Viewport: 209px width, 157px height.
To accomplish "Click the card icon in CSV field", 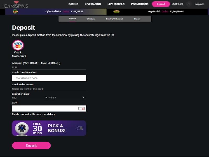I will tap(81, 108).
